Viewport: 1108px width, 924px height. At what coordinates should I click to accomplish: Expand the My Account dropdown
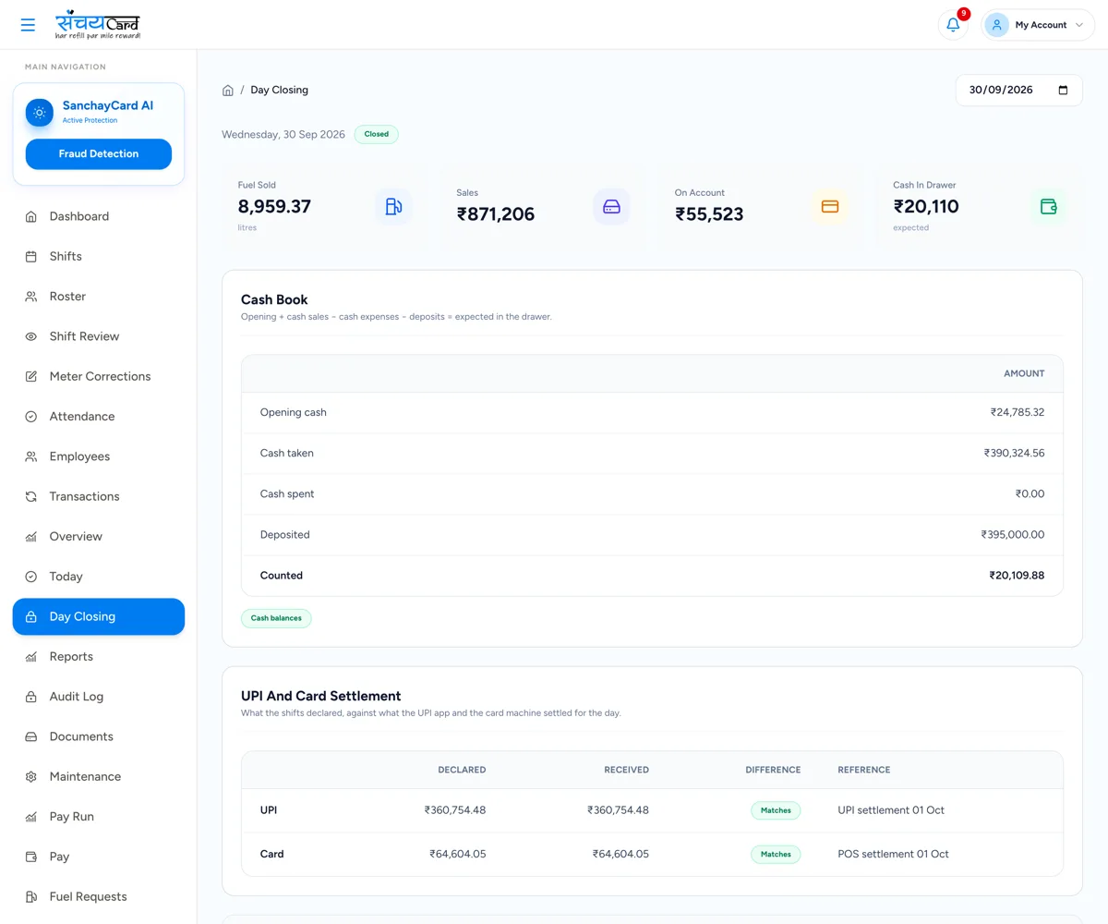[x=1038, y=25]
